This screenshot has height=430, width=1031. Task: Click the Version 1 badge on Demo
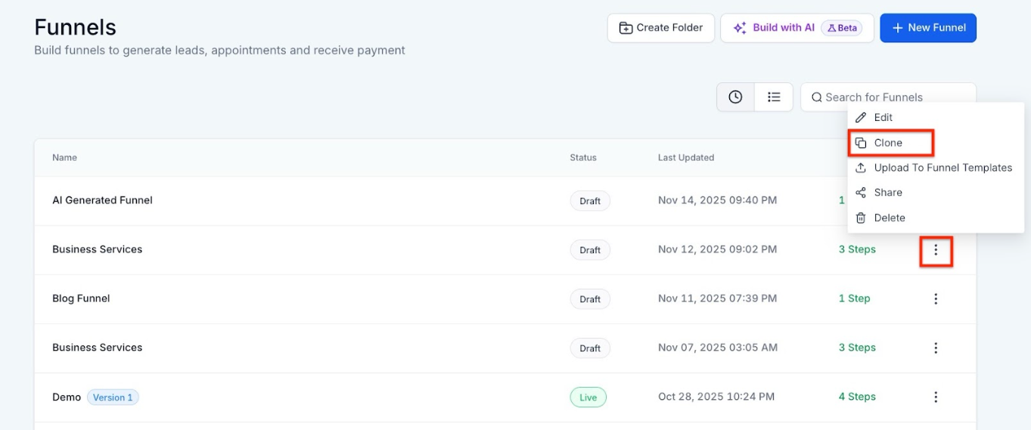[113, 398]
